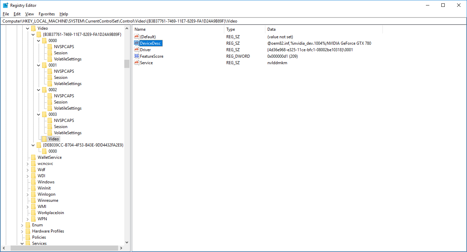This screenshot has height=252, width=467.
Task: Open the View menu
Action: click(29, 14)
